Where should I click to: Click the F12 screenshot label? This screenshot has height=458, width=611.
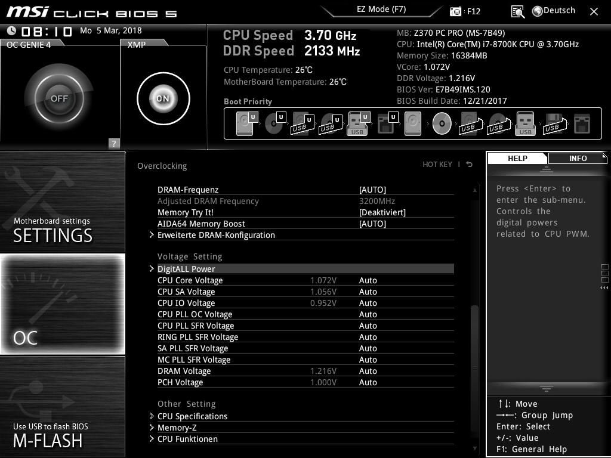coord(473,11)
